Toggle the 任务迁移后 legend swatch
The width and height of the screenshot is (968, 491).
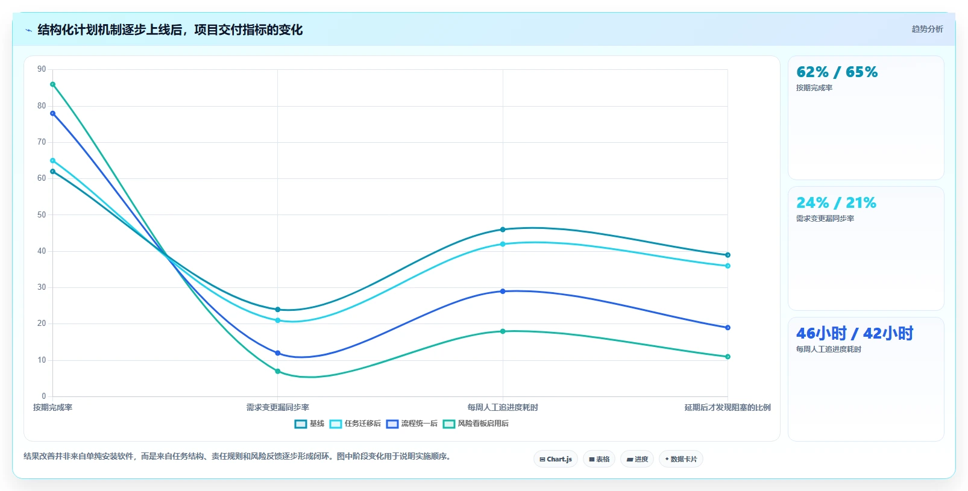tap(336, 424)
